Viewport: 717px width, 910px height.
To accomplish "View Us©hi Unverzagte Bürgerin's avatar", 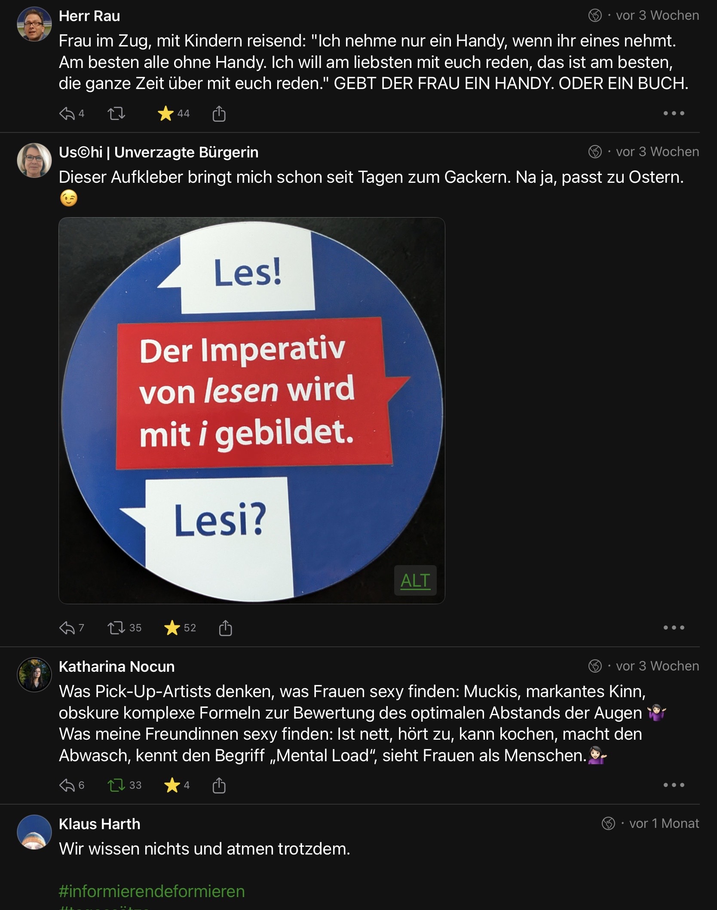I will [x=34, y=160].
